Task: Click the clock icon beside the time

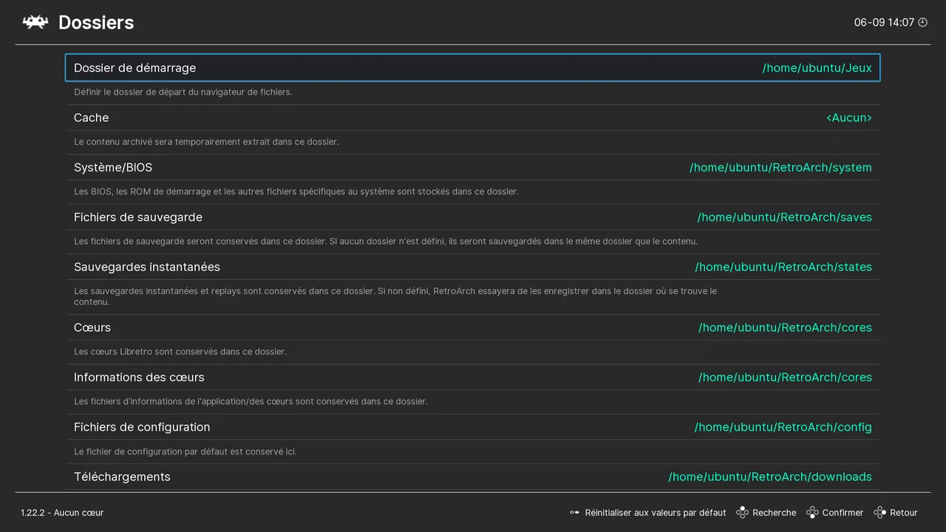Action: (x=922, y=22)
